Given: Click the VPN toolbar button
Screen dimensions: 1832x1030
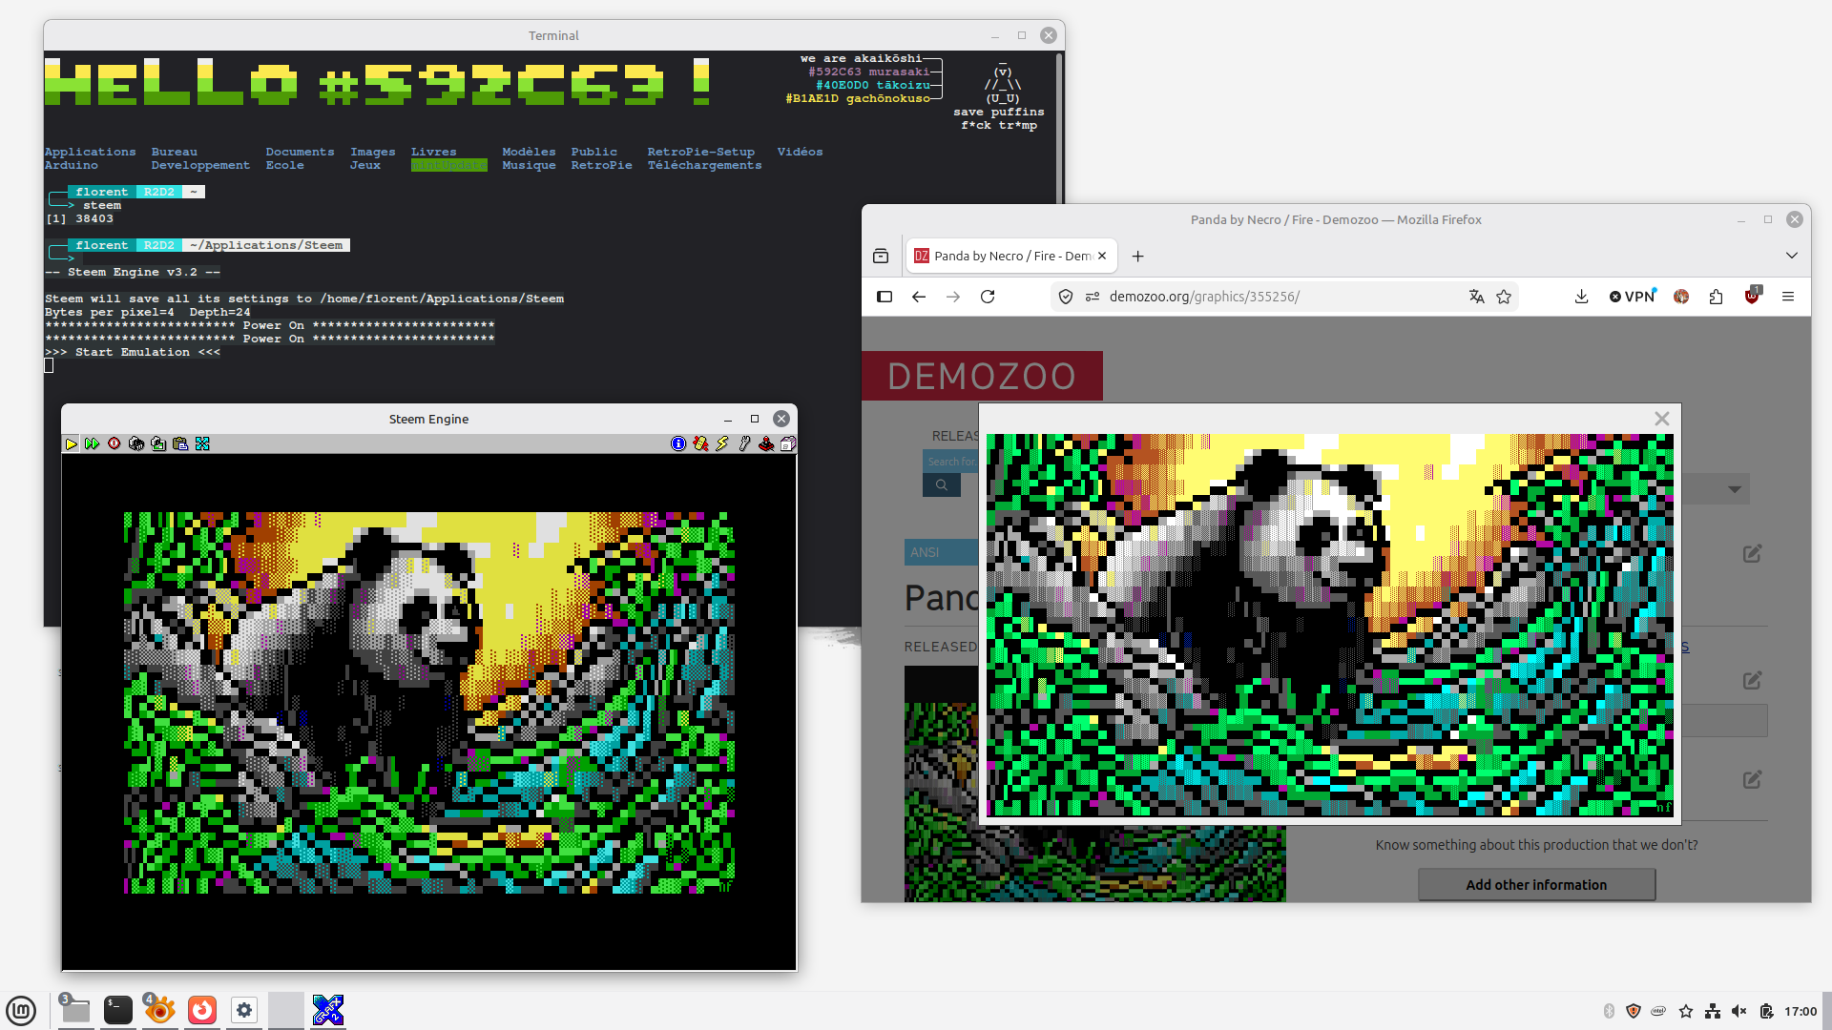Looking at the screenshot, I should pyautogui.click(x=1633, y=297).
